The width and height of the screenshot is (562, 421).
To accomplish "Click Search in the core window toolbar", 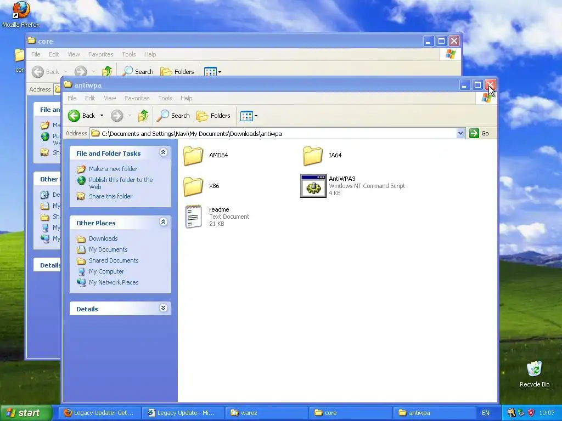I will [138, 72].
